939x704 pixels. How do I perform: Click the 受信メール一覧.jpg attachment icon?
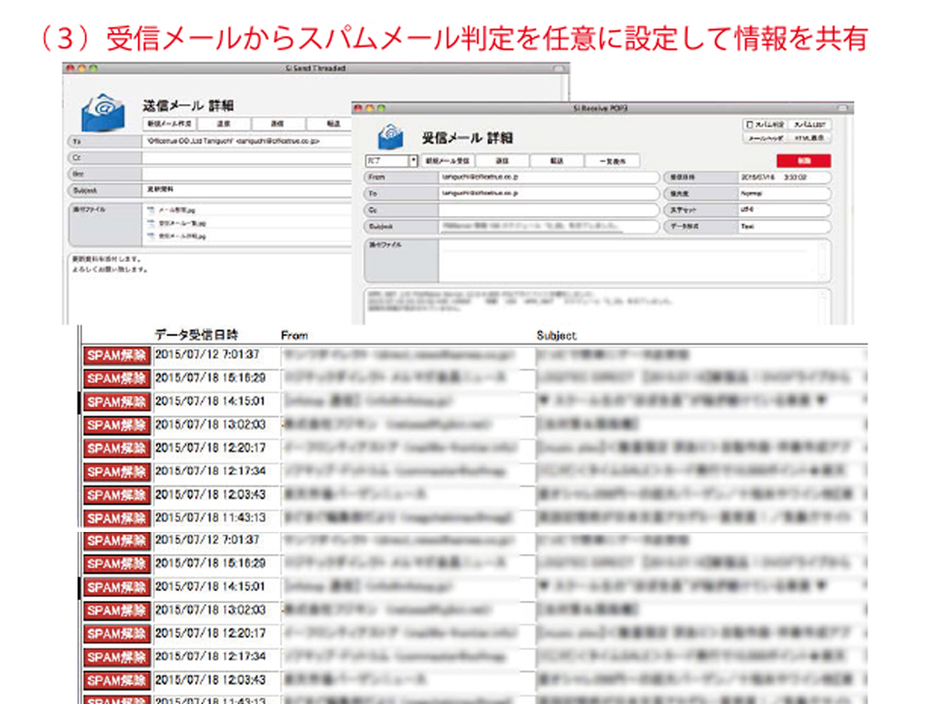click(152, 221)
